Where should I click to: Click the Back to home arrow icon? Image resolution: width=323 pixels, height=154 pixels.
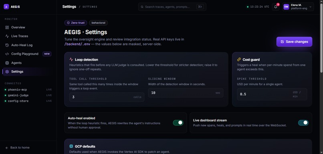(7, 148)
